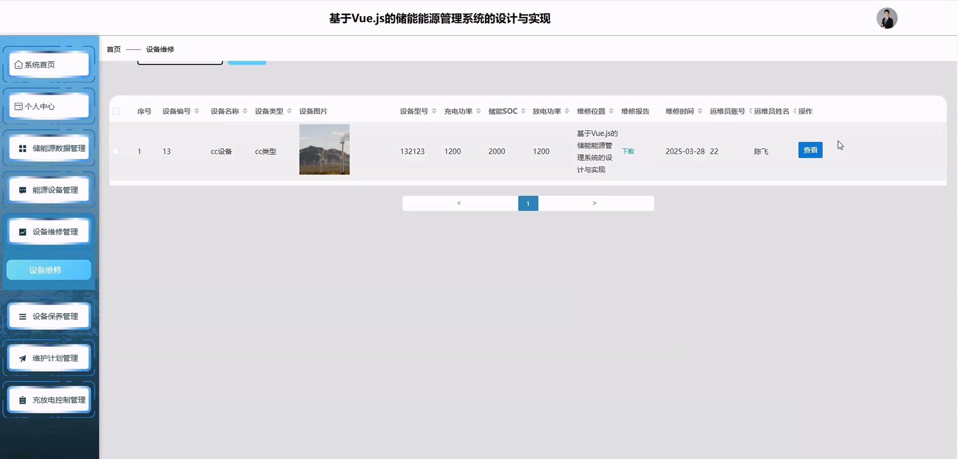Click the home icon beside 系统首页
This screenshot has height=459, width=958.
[18, 65]
